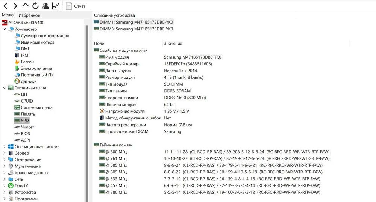Click the DirectX Xbox logo icon
Viewport: 376px width, 202px height.
pos(11,186)
